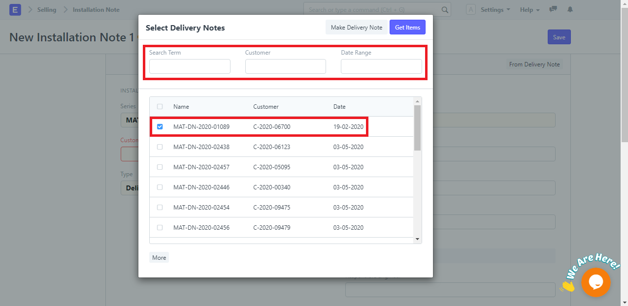
Task: Click the Customer column header in list
Action: coord(266,107)
